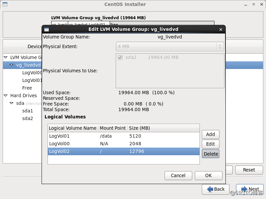Select the LogVol01 /data row
Viewport: 266px width, 199px height.
coord(124,136)
